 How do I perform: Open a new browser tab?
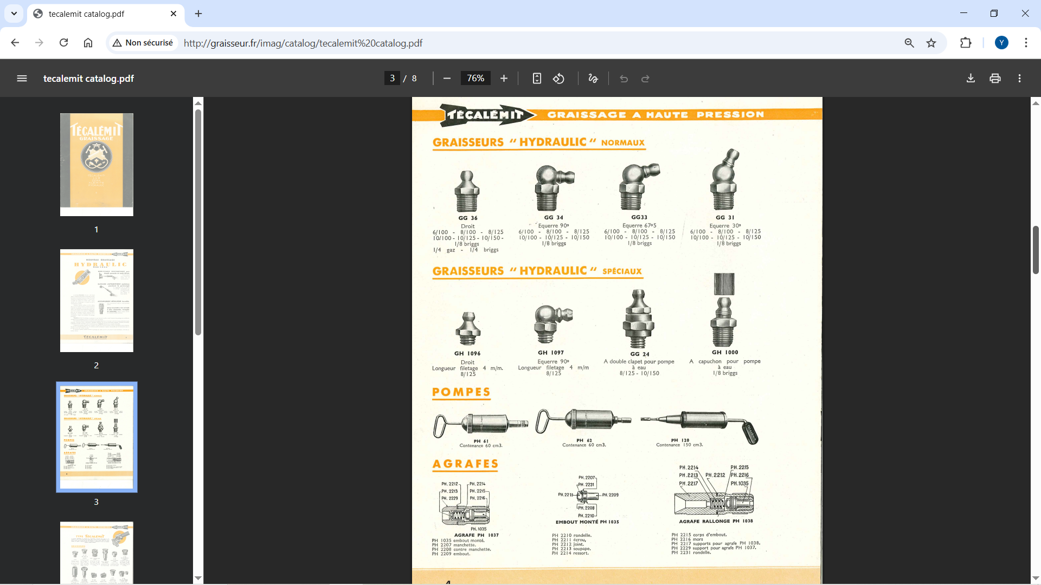tap(198, 14)
